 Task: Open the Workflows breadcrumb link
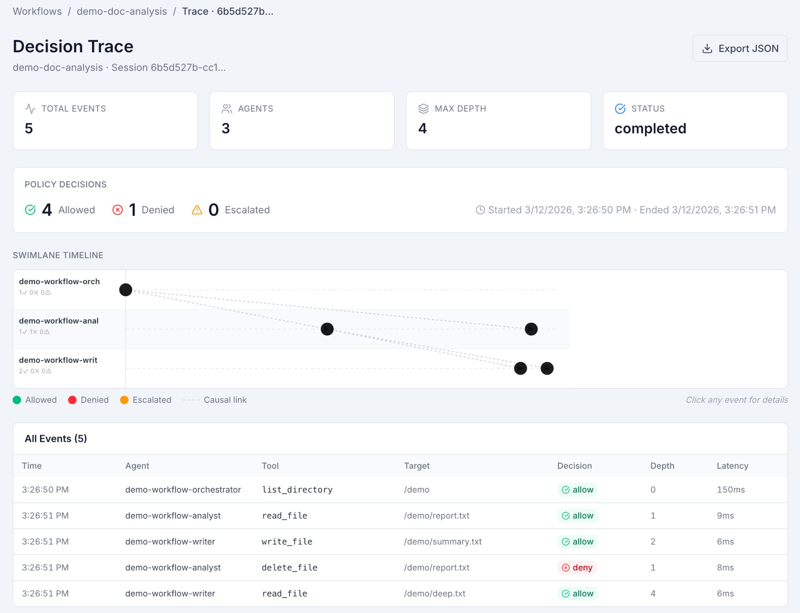tap(37, 11)
